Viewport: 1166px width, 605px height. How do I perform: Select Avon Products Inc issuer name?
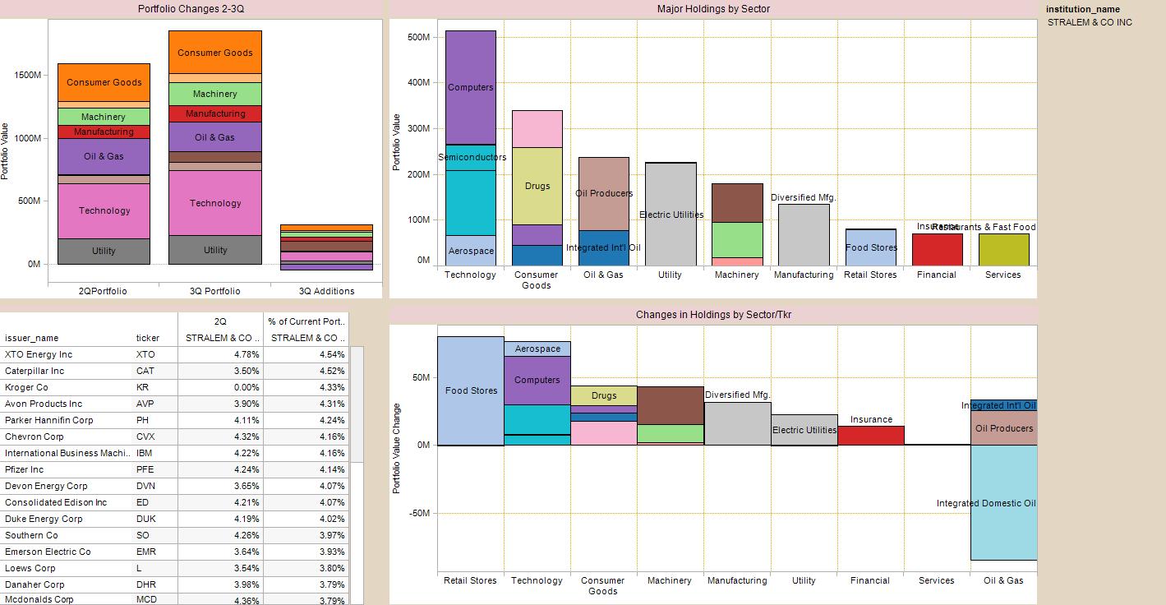point(44,404)
